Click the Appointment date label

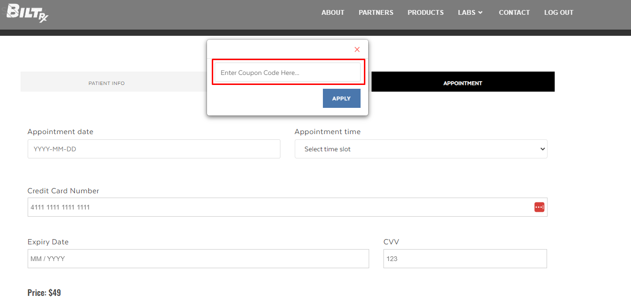pos(61,132)
